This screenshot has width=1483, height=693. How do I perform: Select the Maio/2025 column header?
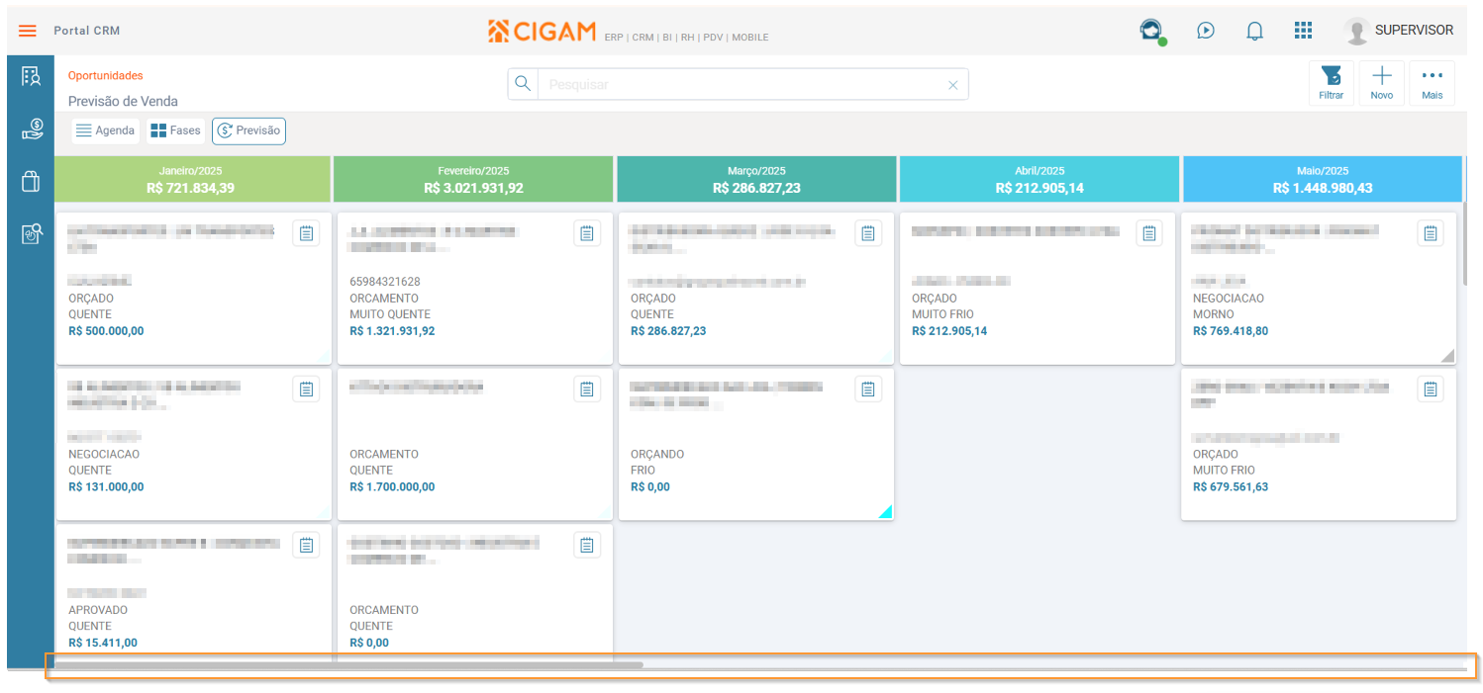click(1323, 179)
